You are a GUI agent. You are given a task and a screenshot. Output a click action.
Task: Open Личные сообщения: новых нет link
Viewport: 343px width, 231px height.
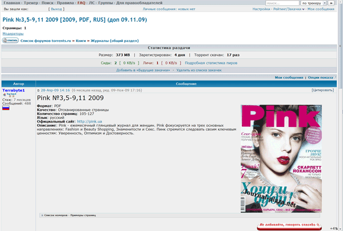coord(169,9)
